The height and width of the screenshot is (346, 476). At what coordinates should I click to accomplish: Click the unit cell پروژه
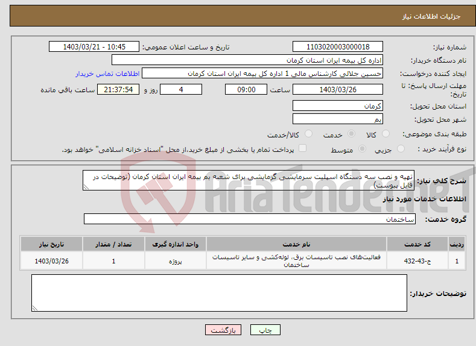coord(175,261)
